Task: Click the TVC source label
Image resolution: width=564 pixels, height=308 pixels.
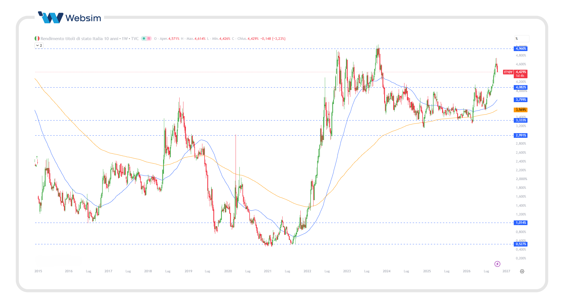Action: [x=135, y=38]
